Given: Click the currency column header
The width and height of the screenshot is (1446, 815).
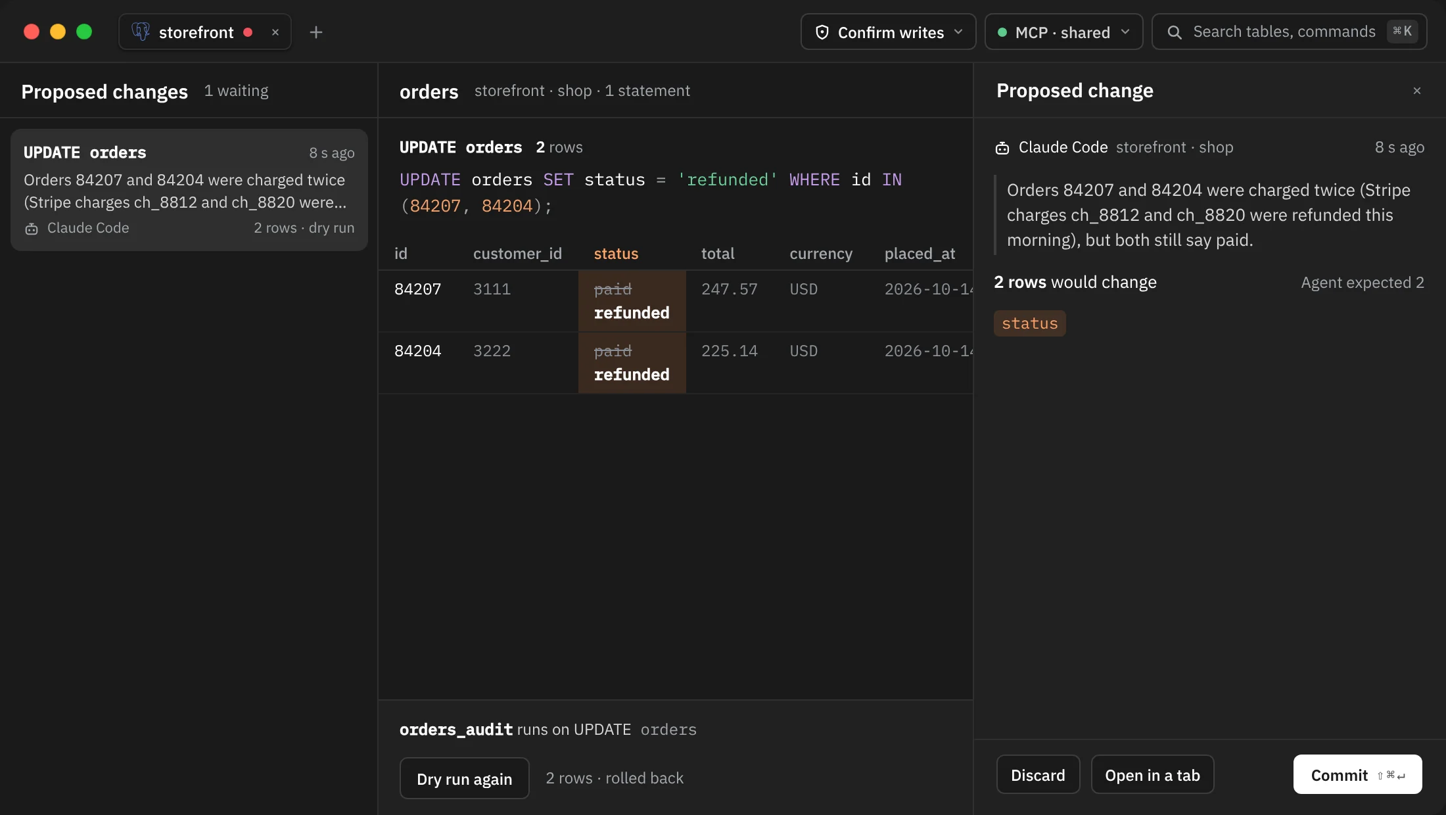Looking at the screenshot, I should coord(821,254).
